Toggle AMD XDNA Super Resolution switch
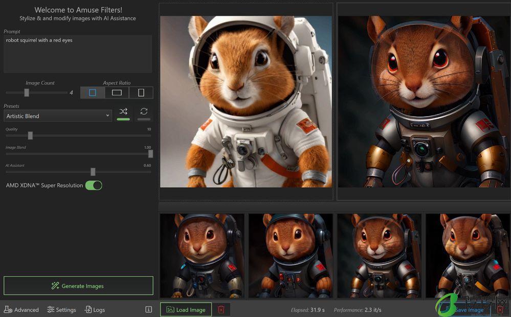 point(94,186)
